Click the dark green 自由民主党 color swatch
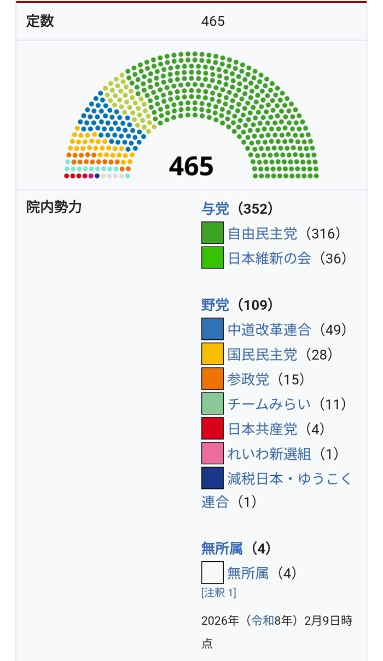 click(x=212, y=233)
